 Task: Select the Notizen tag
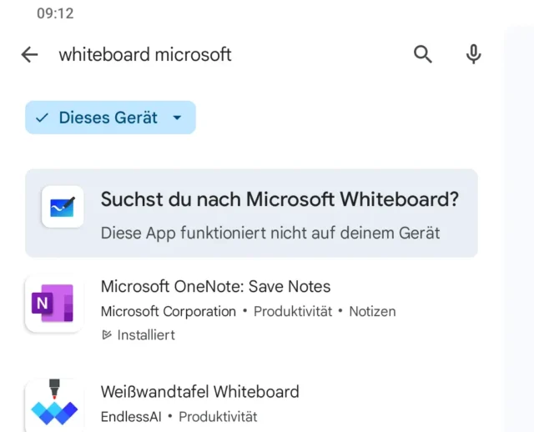point(372,312)
